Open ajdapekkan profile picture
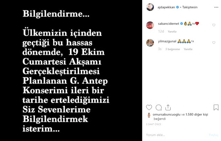Image resolution: width=221 pixels, height=141 pixels. pos(150,7)
